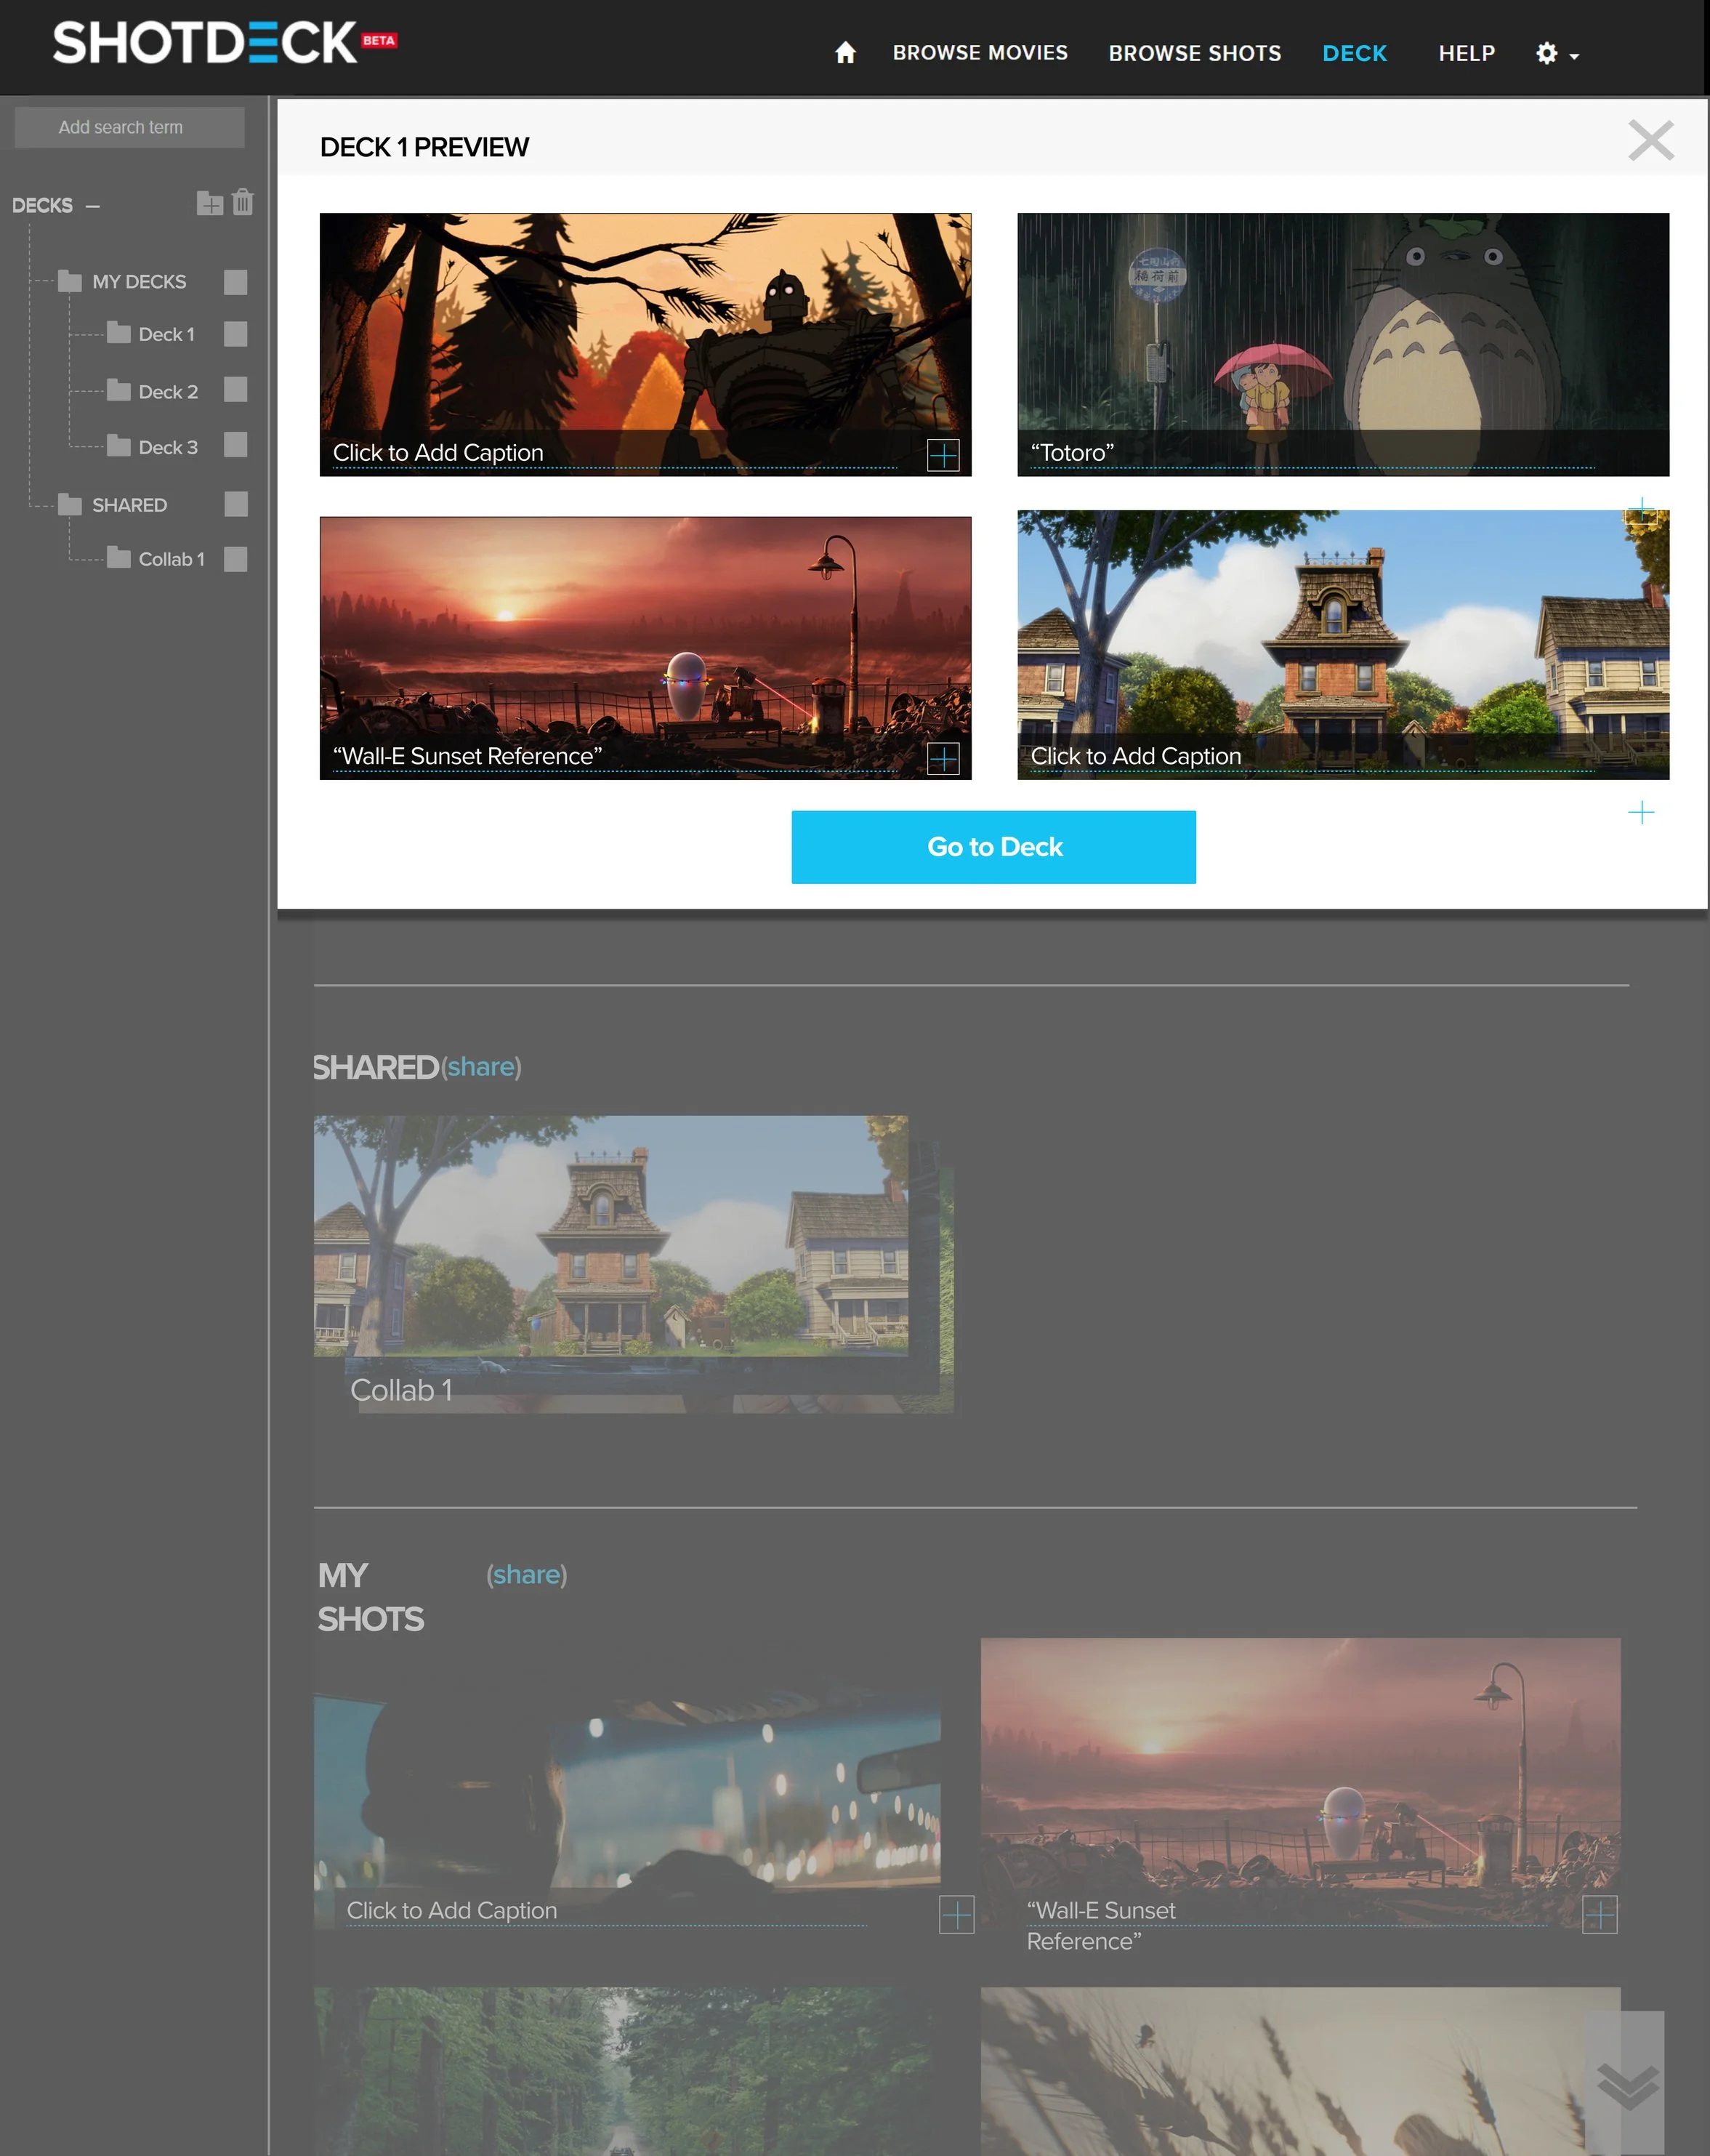The width and height of the screenshot is (1710, 2156).
Task: Select the Totoro shot thumbnail
Action: (1342, 330)
